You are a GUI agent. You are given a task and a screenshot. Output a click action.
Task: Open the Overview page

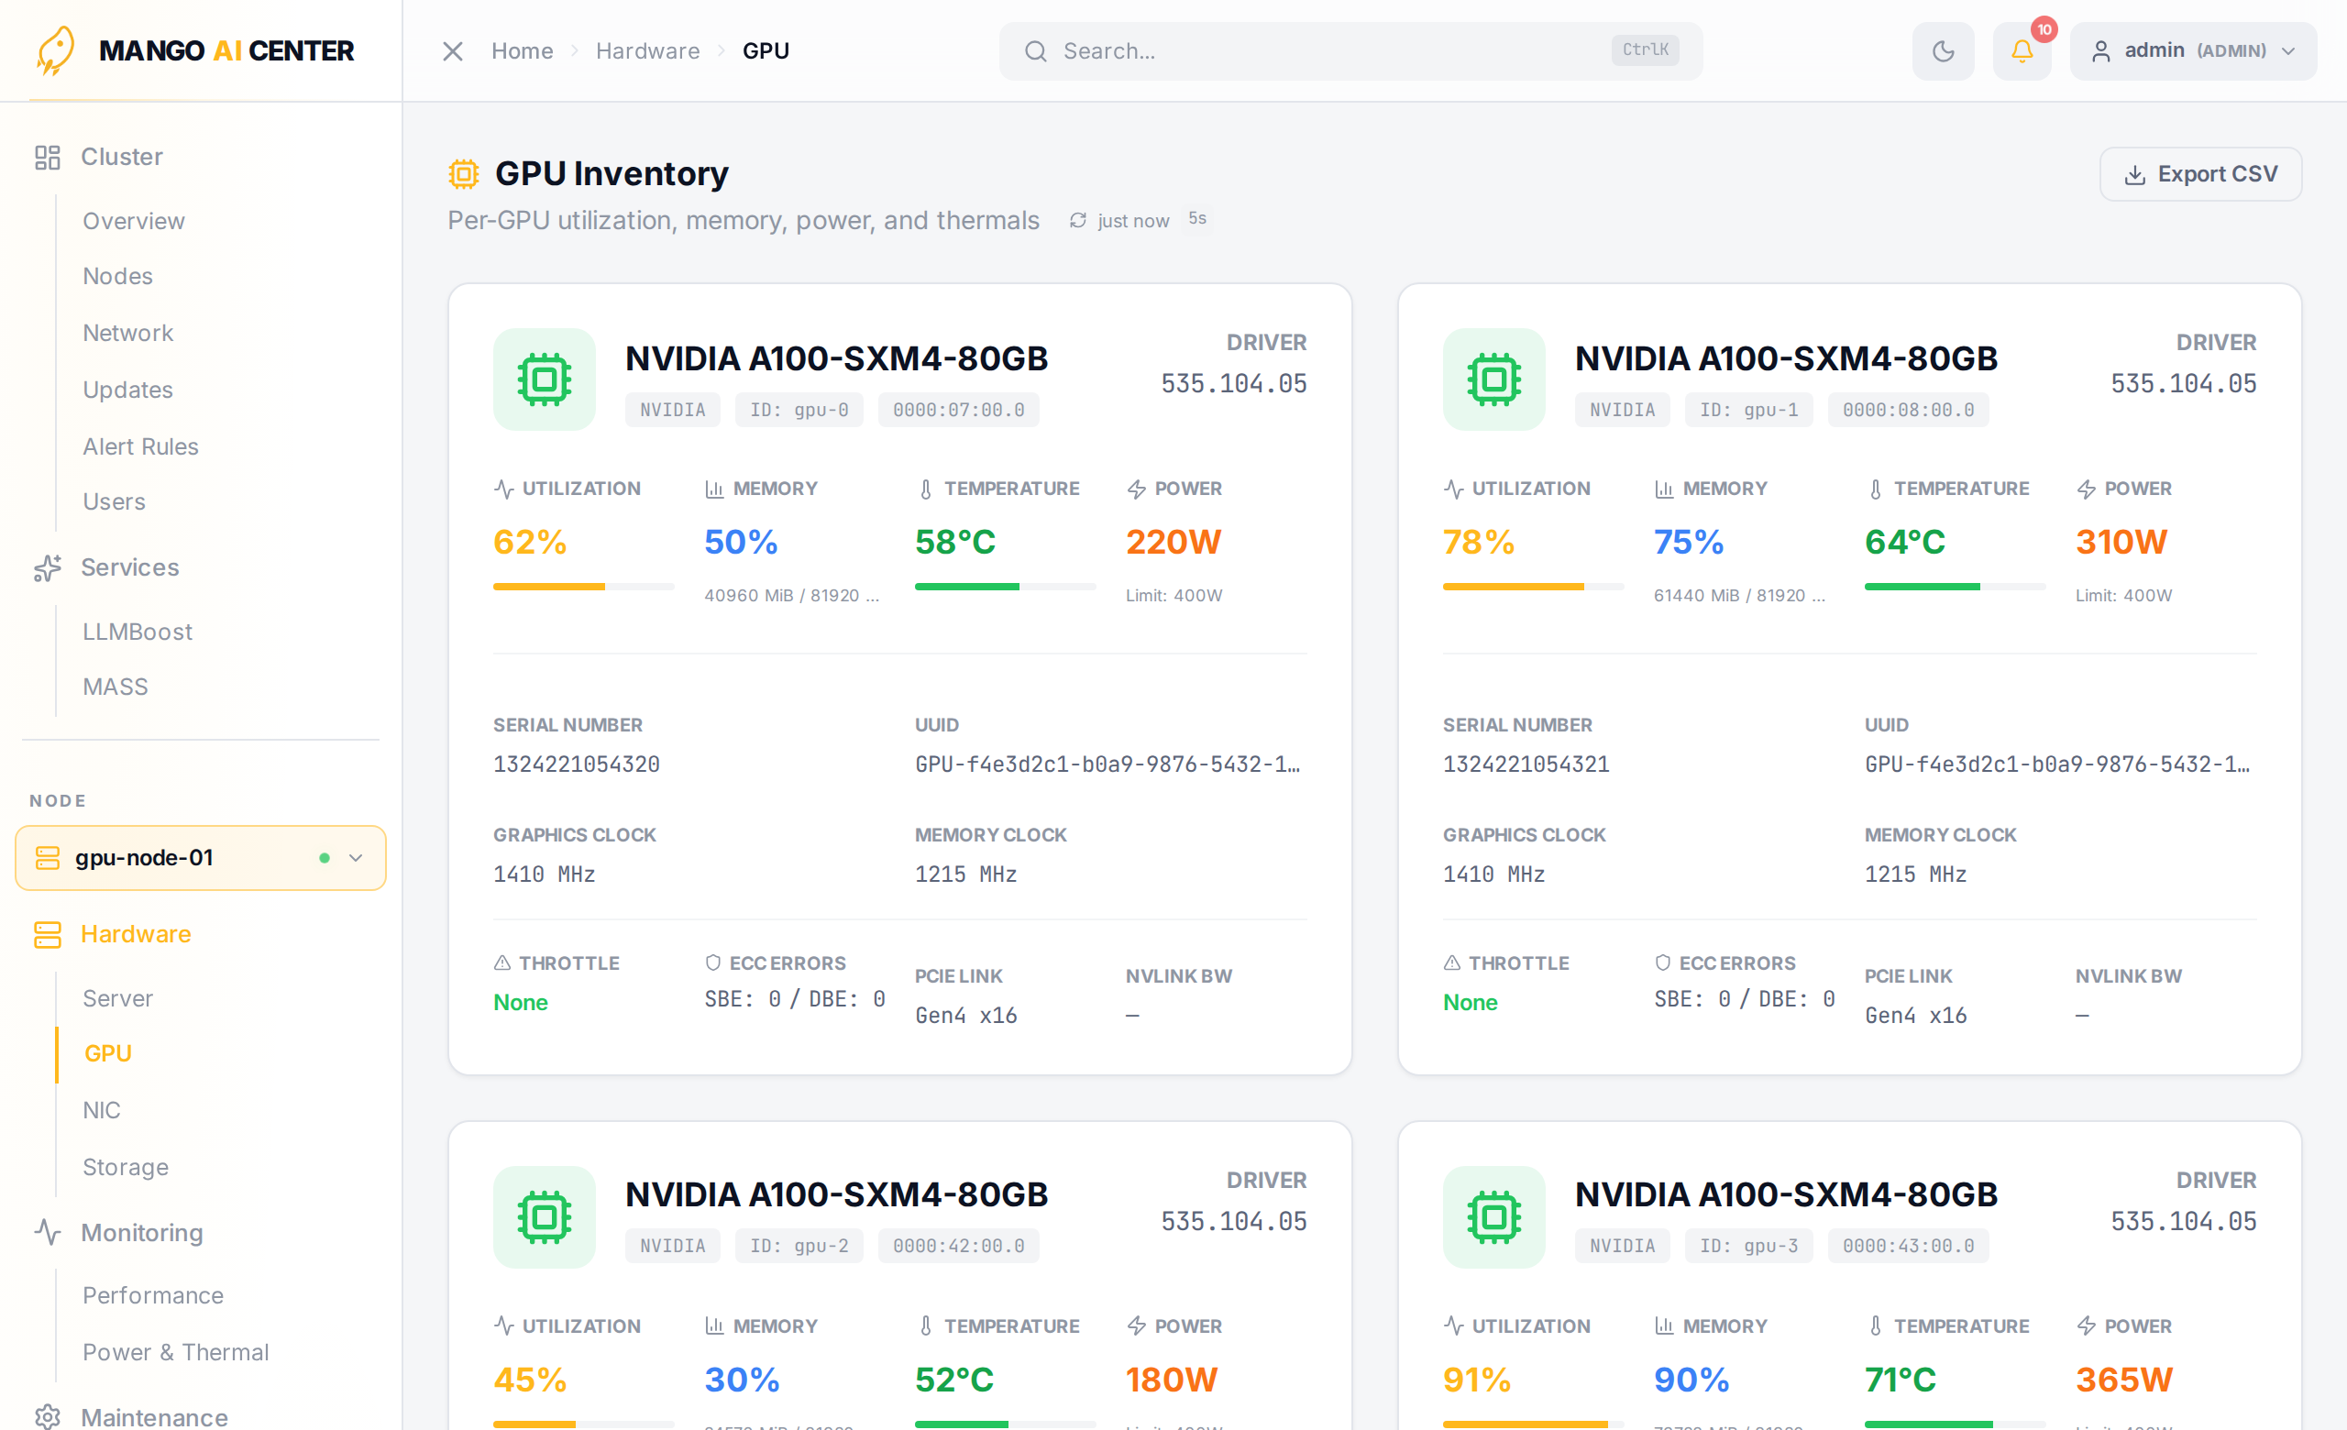point(133,221)
